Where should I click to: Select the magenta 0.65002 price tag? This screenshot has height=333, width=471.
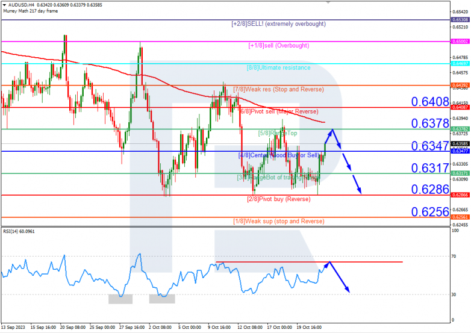point(460,42)
